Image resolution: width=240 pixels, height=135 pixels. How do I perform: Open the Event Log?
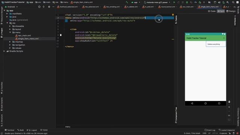(x=210, y=130)
